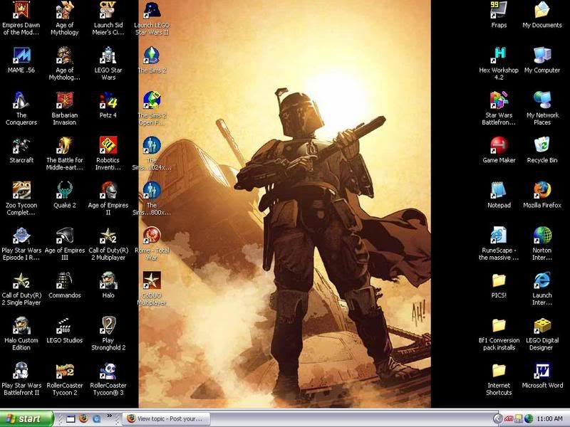This screenshot has height=427, width=570.
Task: Click the 11:00 AM taskbar clock
Action: [x=549, y=418]
